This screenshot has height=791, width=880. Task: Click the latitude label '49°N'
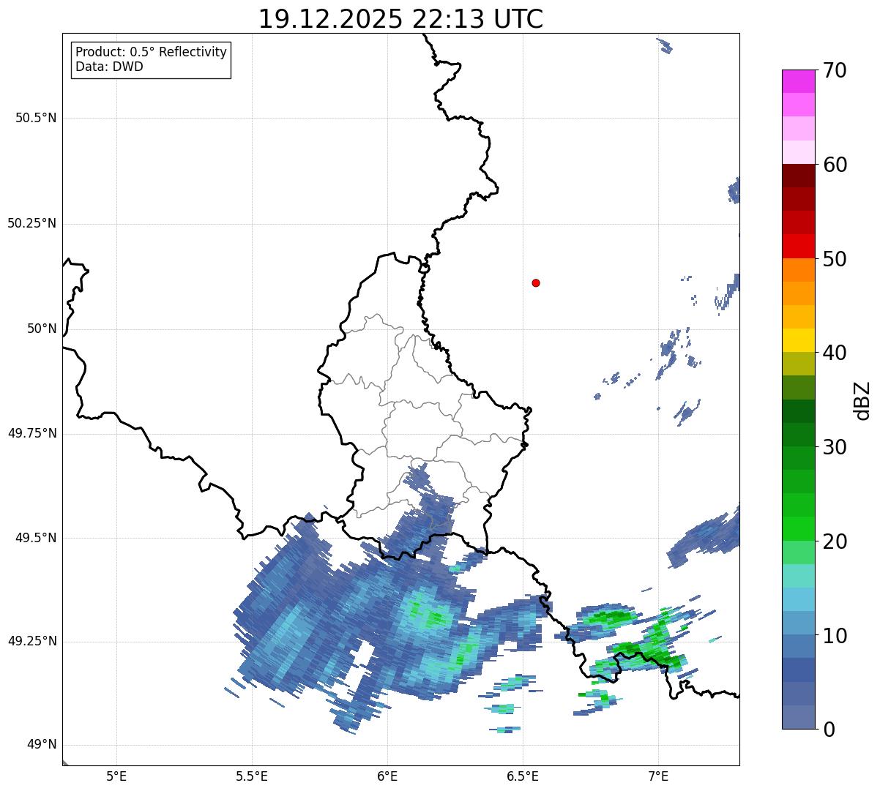coord(42,745)
